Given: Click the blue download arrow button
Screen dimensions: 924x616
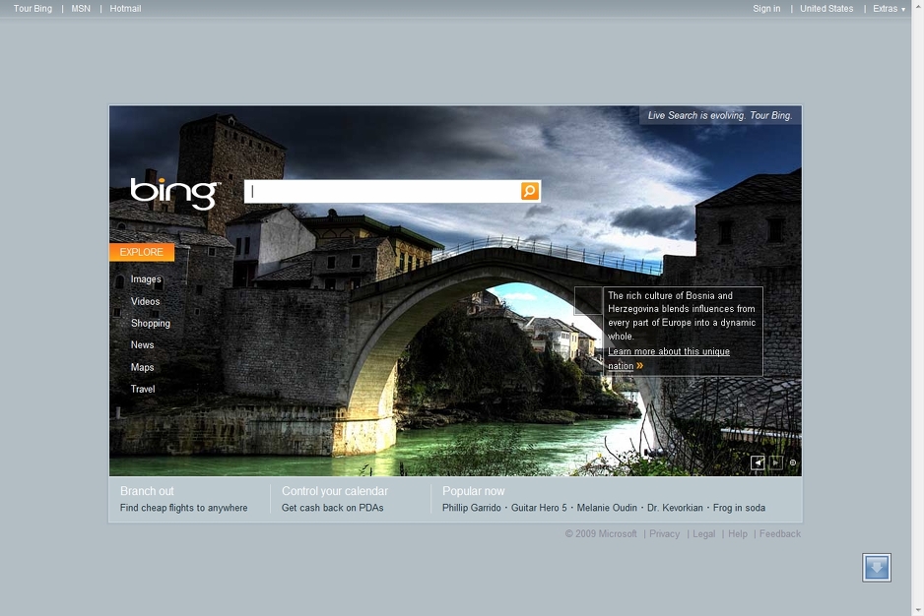Looking at the screenshot, I should click(877, 568).
